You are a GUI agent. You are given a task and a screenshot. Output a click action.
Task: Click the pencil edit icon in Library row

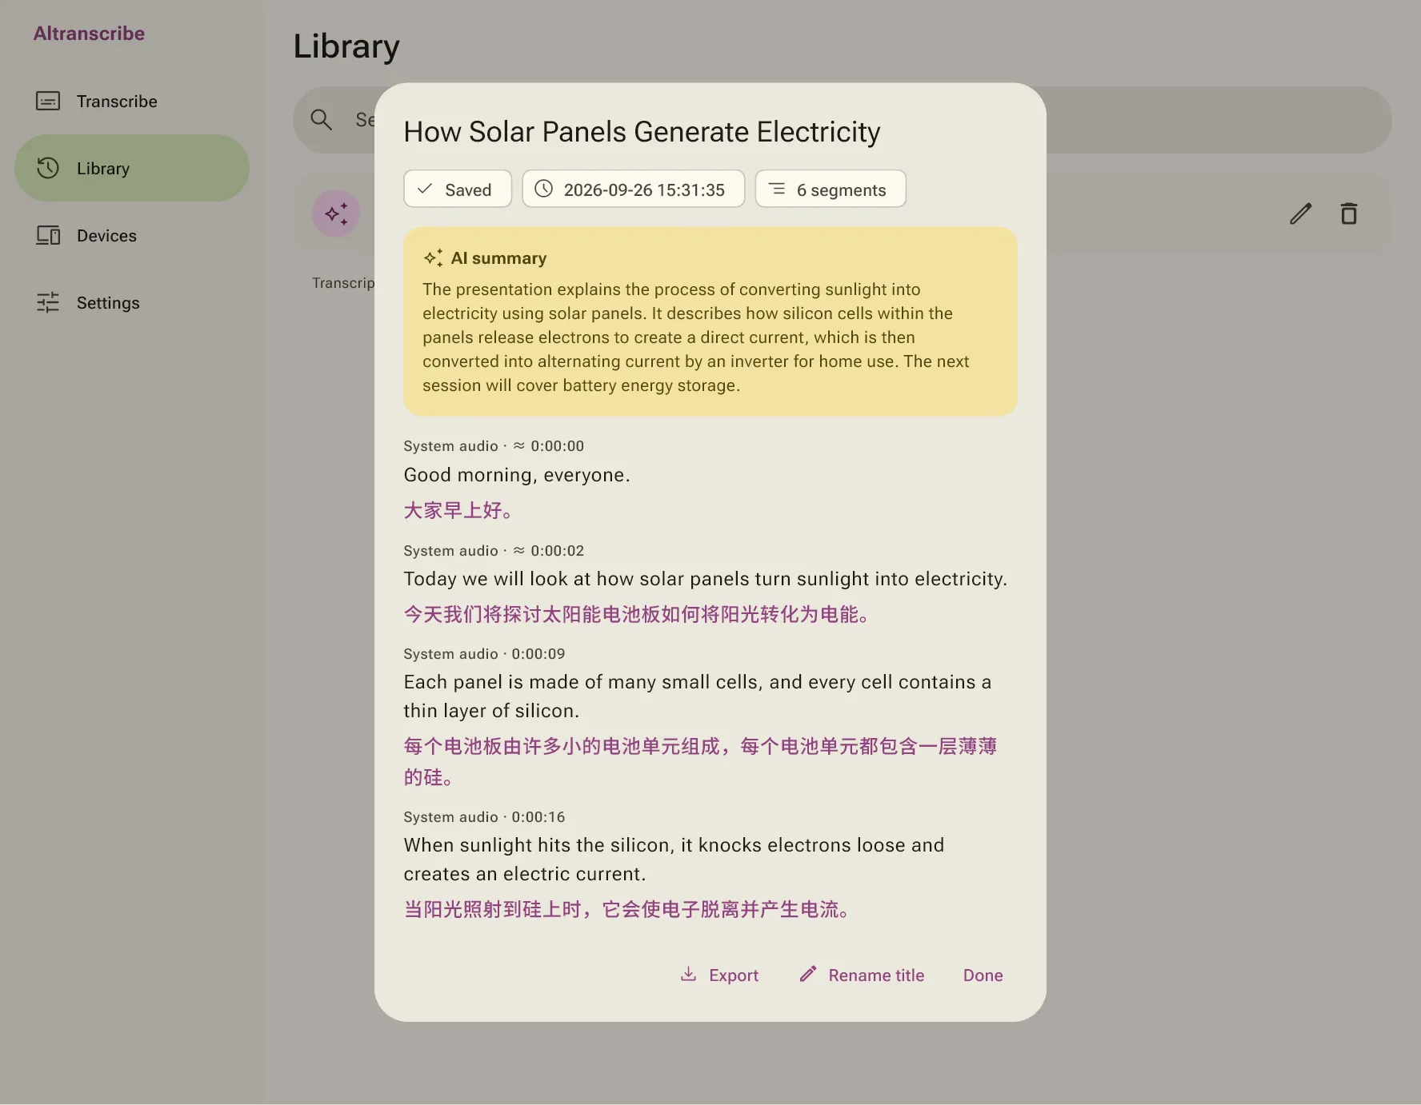(x=1301, y=213)
